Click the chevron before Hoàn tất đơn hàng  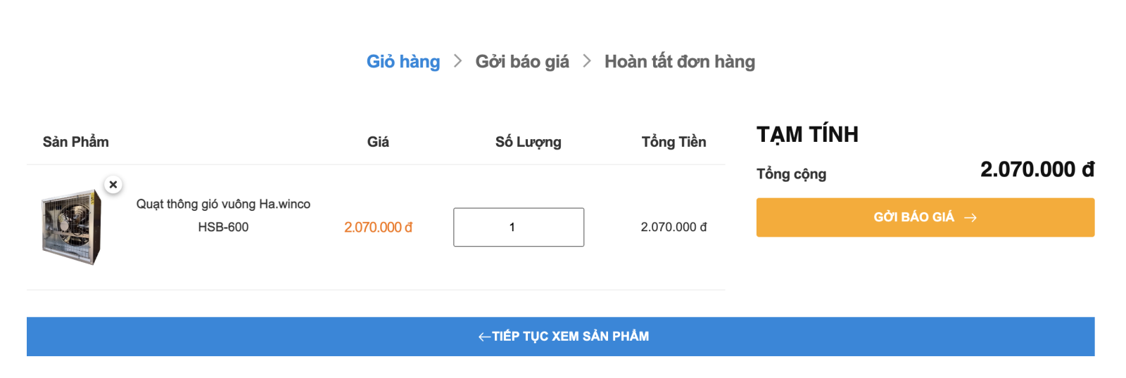(587, 61)
